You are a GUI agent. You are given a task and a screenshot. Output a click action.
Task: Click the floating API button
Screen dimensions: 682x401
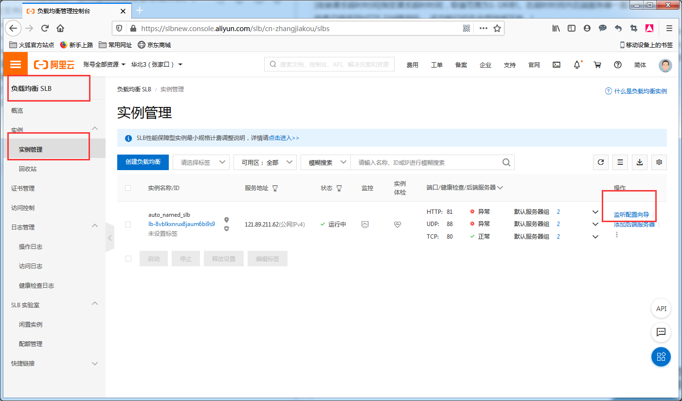click(x=661, y=308)
